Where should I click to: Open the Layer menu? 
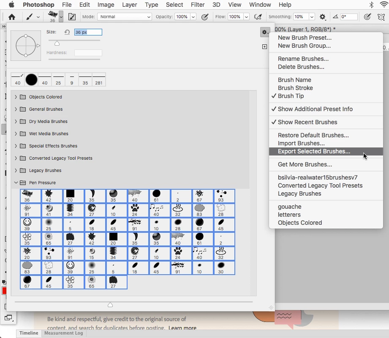click(x=130, y=5)
